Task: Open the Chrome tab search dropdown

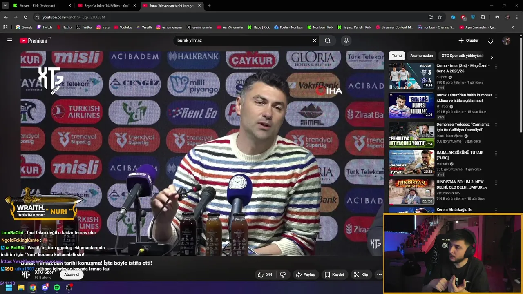Action: click(5, 6)
